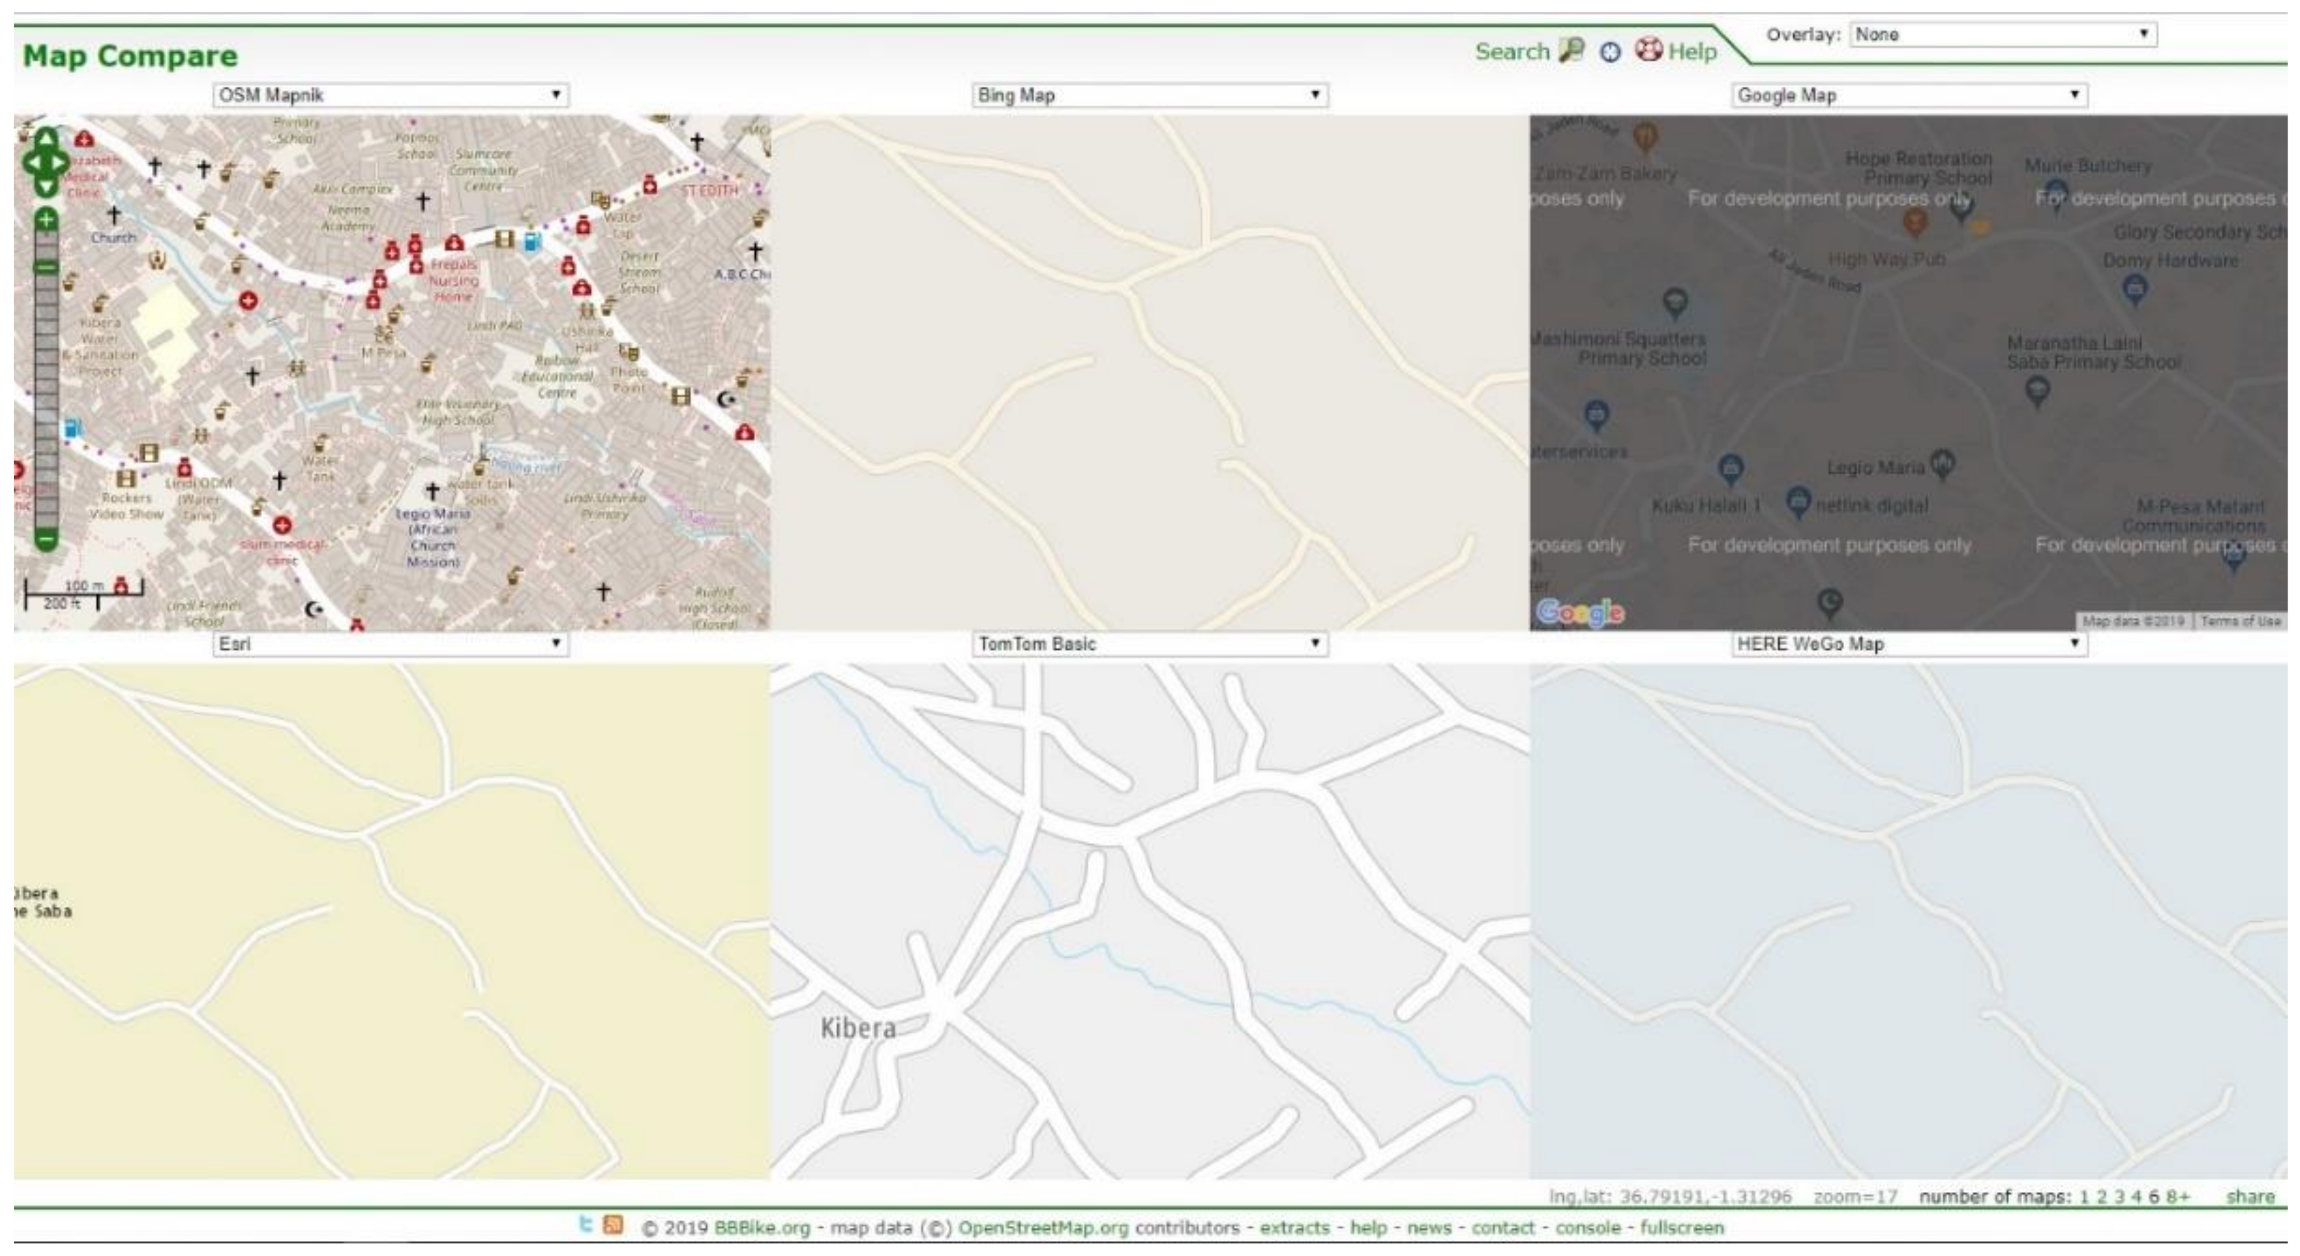2300x1256 pixels.
Task: Open the TomTom Basic map selector
Action: 1149,643
